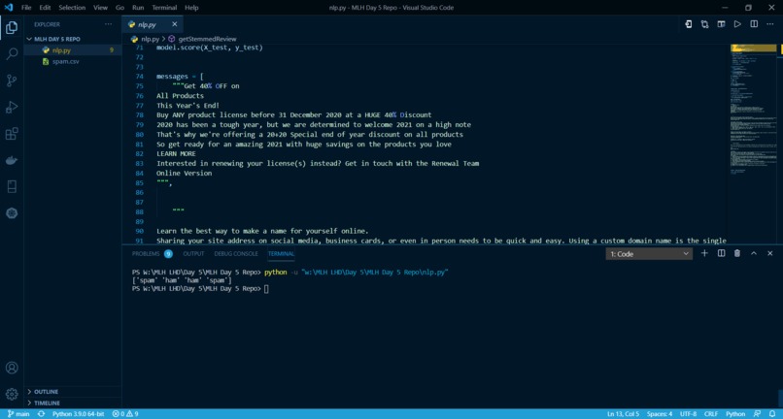This screenshot has width=783, height=419.
Task: Click in the terminal prompt input
Action: coord(266,289)
